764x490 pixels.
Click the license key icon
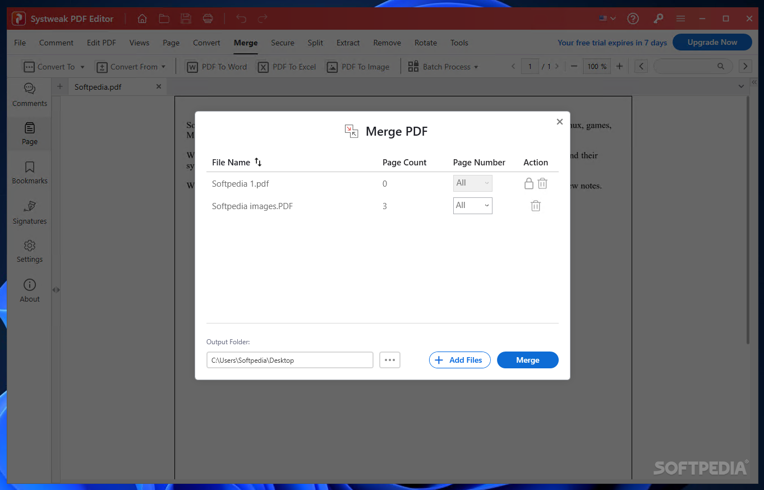(658, 19)
